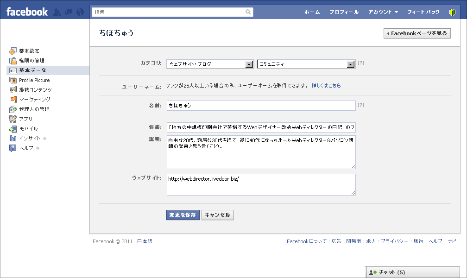Screen dimensions: 467x278
Task: Select 基本設定 in the sidebar
Action: [29, 51]
